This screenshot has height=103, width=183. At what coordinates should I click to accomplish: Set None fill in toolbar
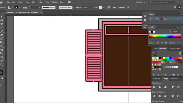[x=2, y=78]
